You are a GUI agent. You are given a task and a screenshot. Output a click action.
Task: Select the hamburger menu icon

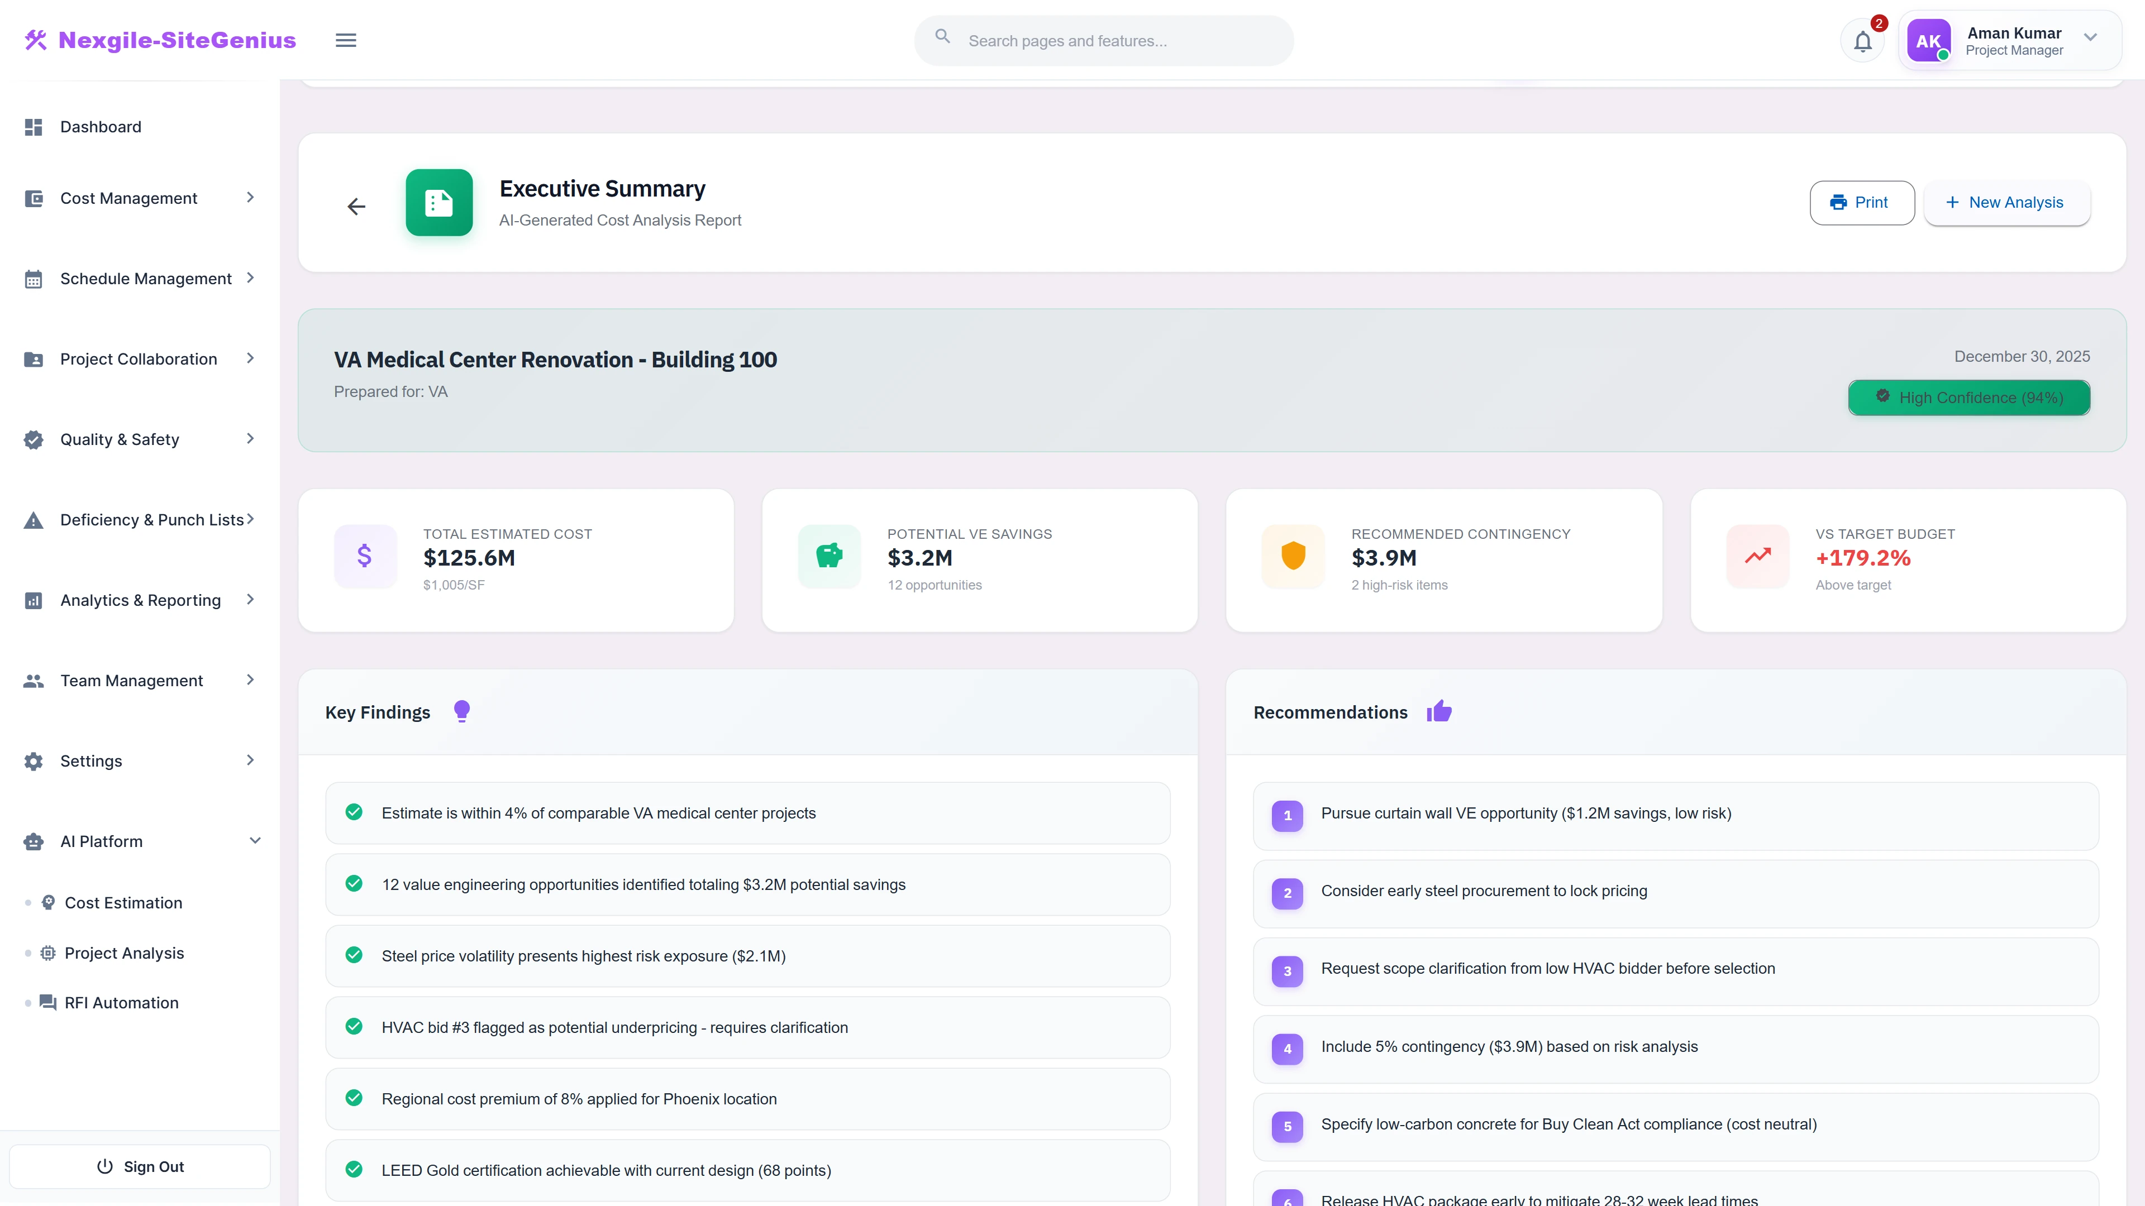pyautogui.click(x=346, y=40)
